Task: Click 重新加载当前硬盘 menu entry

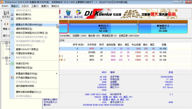Action: coord(28,92)
